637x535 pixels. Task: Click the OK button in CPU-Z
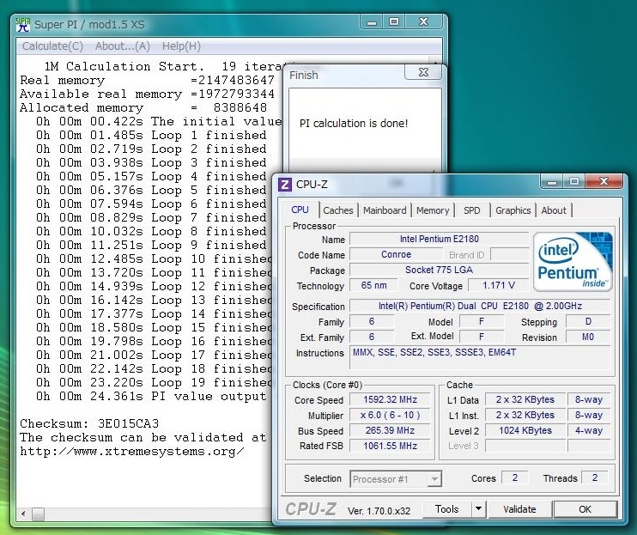click(585, 509)
